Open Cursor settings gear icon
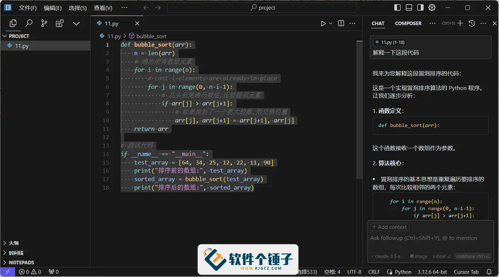 (432, 7)
